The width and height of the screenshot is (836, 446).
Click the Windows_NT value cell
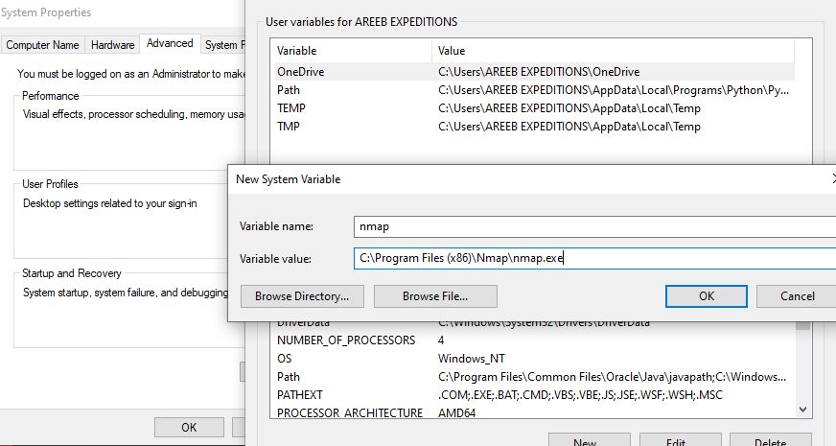[472, 359]
